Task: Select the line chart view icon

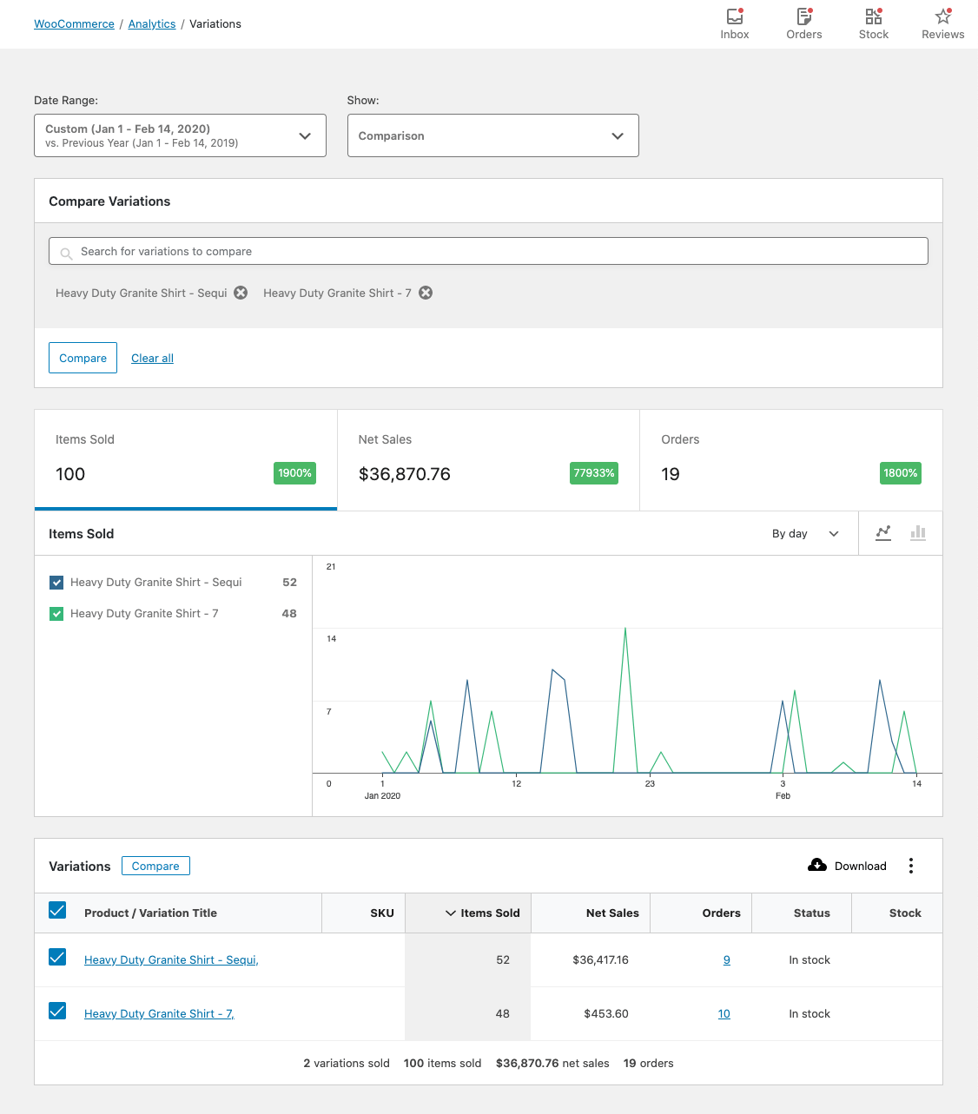Action: click(x=883, y=533)
